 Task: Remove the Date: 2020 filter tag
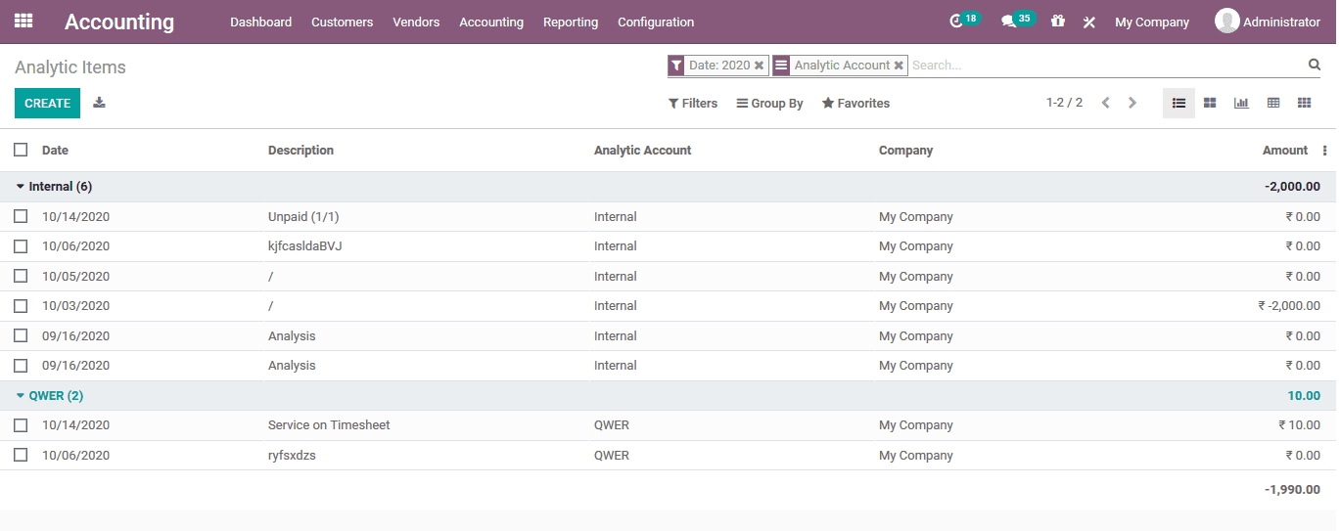[759, 66]
